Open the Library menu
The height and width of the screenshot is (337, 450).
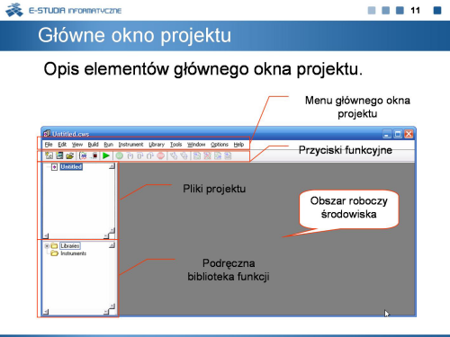[157, 145]
